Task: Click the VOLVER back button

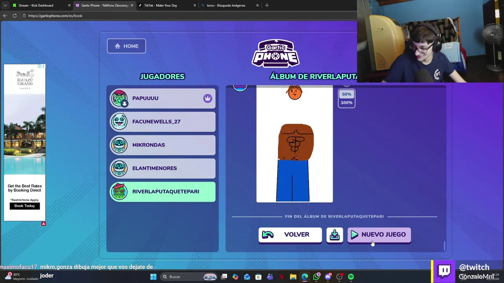Action: tap(290, 235)
